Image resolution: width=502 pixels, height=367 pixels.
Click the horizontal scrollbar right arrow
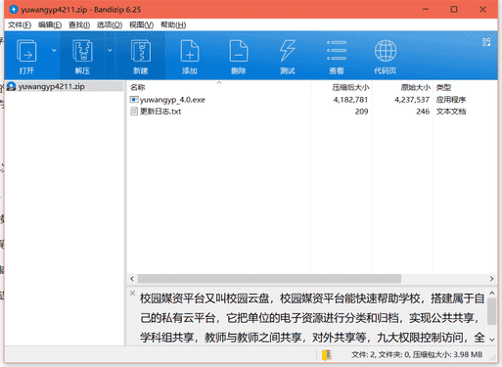[491, 279]
